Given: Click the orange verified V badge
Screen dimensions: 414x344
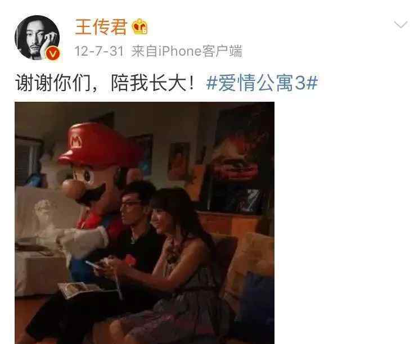Looking at the screenshot, I should click(x=53, y=54).
